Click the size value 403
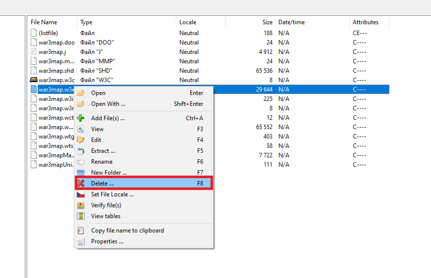The image size is (431, 278). (268, 137)
